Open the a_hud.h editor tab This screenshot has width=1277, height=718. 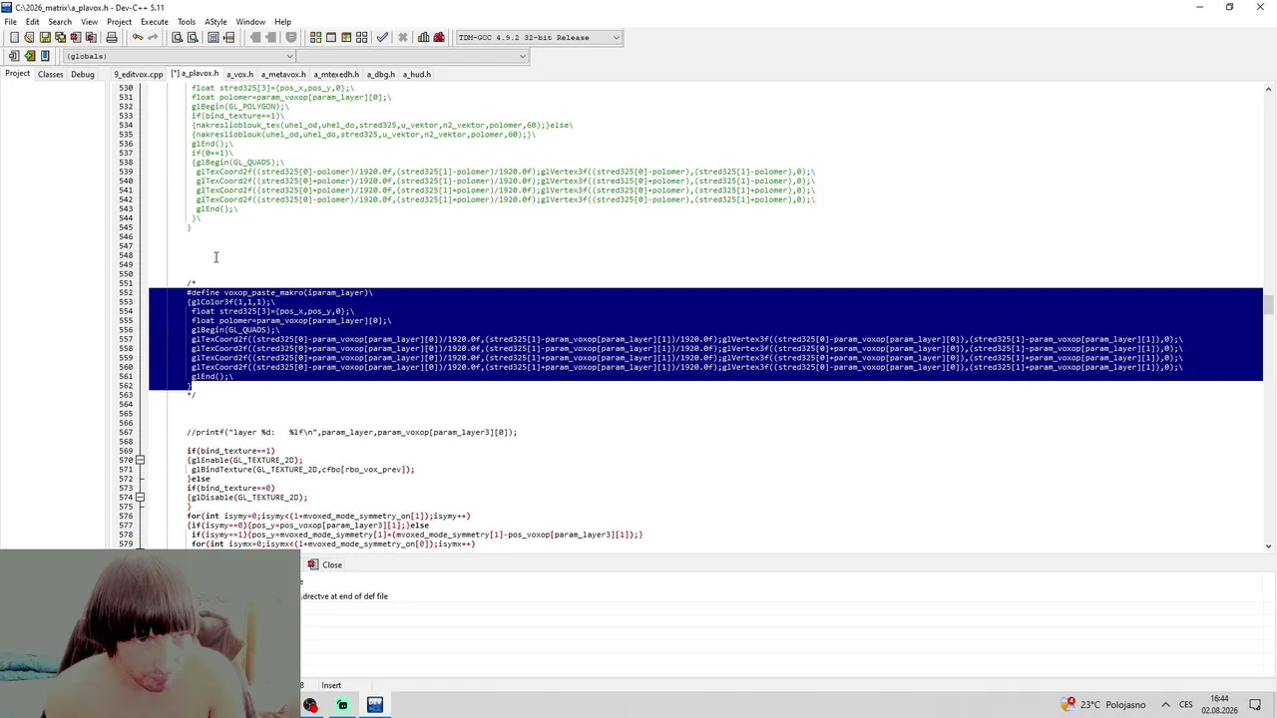[417, 74]
